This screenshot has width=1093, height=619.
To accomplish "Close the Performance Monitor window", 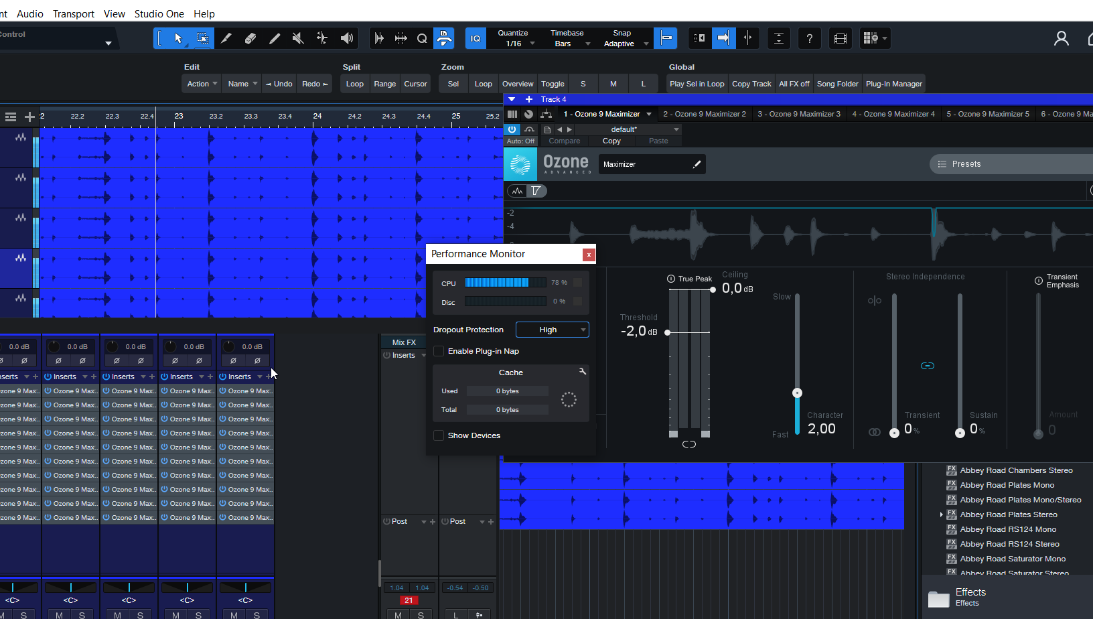I will (589, 255).
